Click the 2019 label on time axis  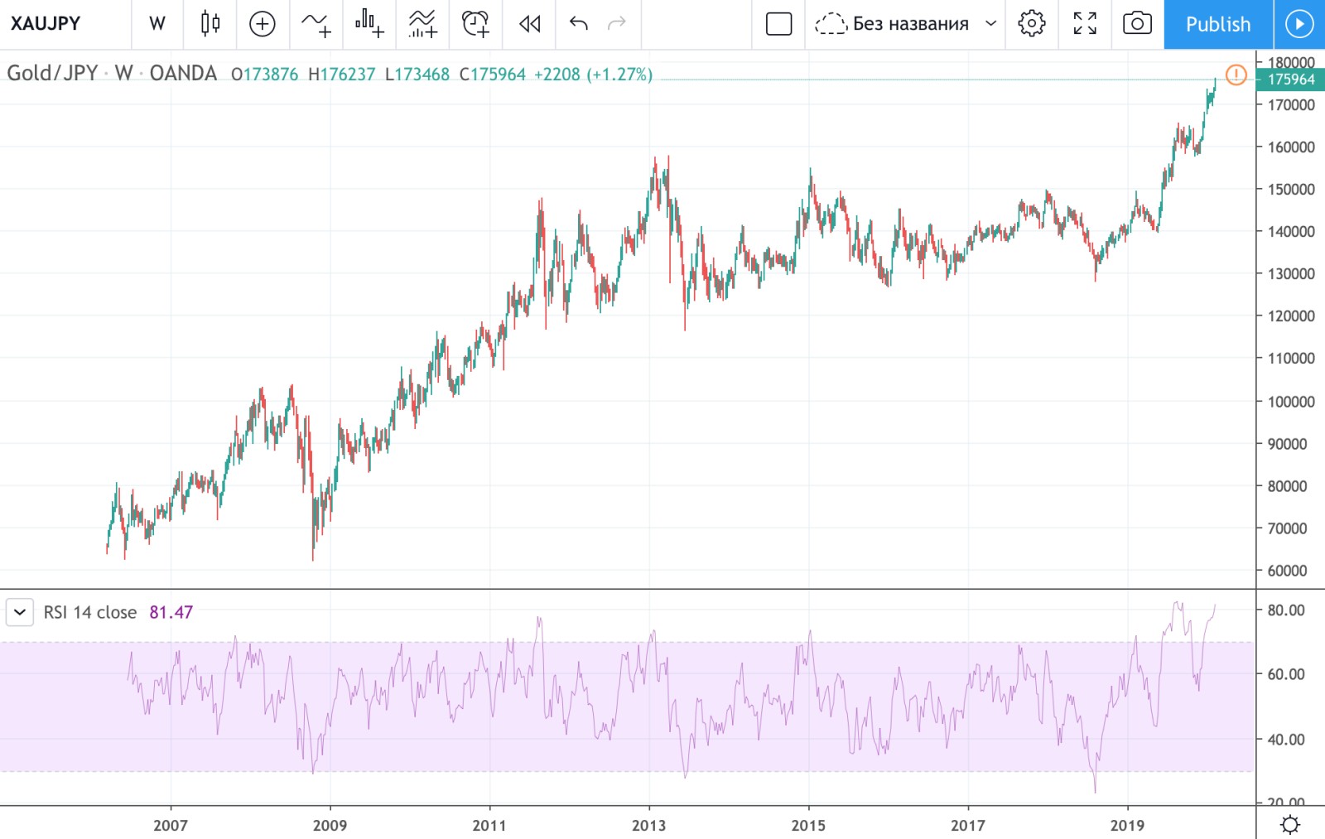pyautogui.click(x=1127, y=825)
